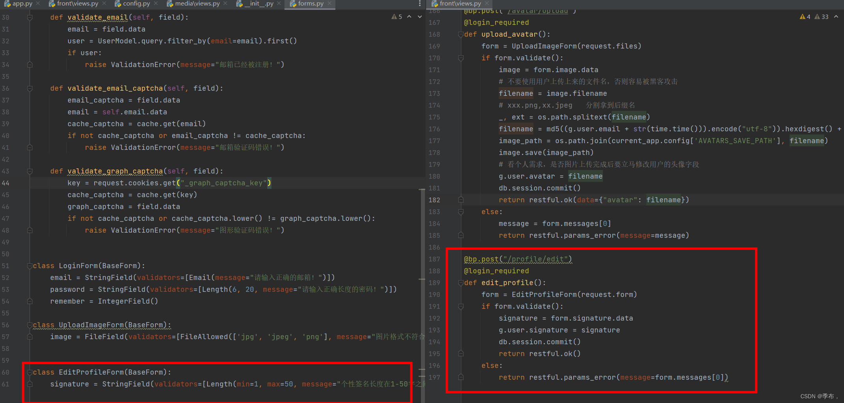Collapse the EditProfileForm class at line 60
Screen dimensions: 844x403
click(x=30, y=372)
